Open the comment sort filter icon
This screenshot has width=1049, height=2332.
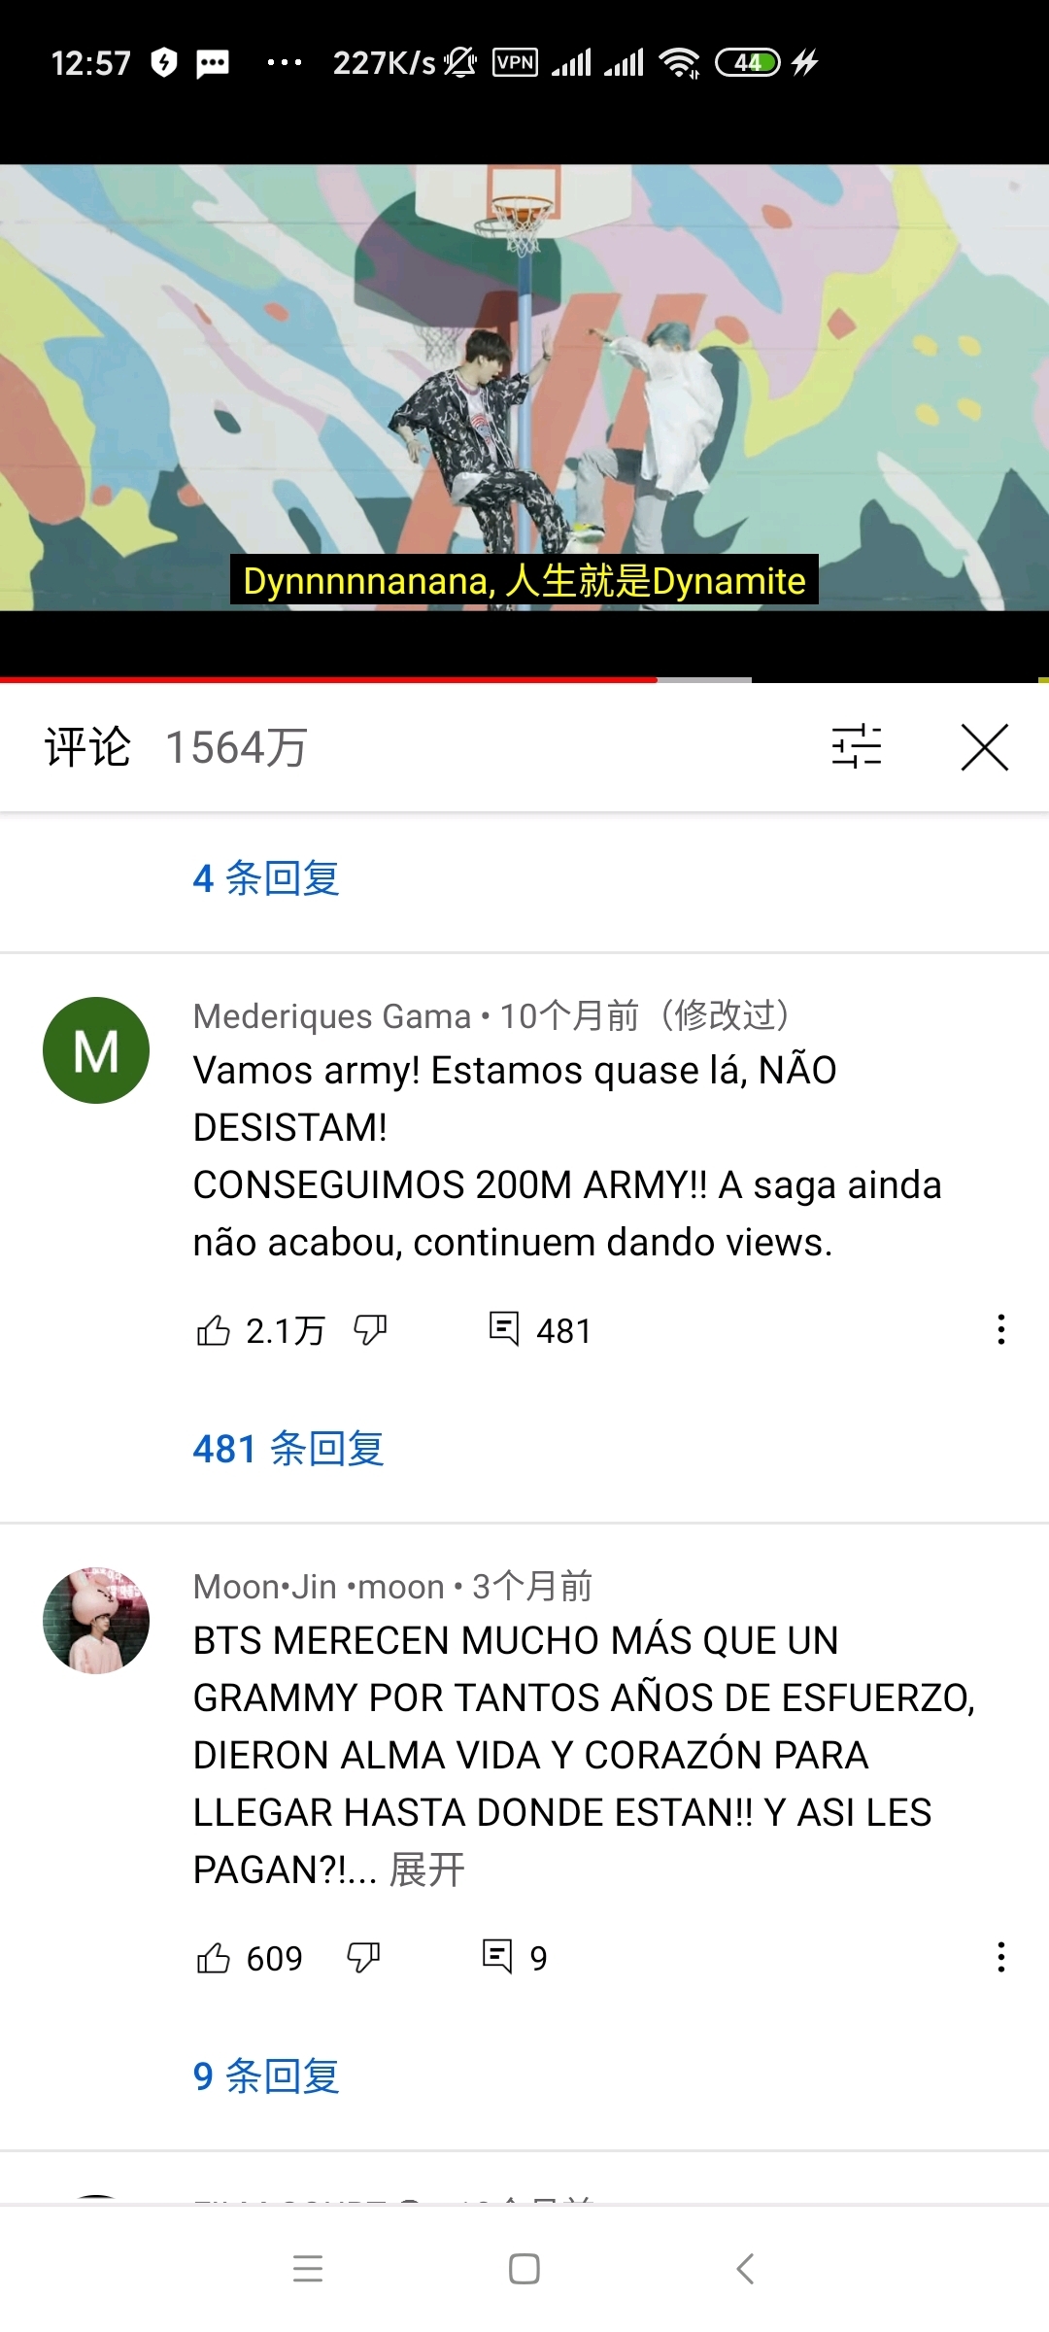tap(857, 746)
